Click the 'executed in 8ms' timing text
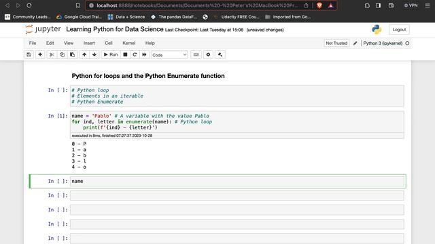Screen dimensions: 435x244 112,136
